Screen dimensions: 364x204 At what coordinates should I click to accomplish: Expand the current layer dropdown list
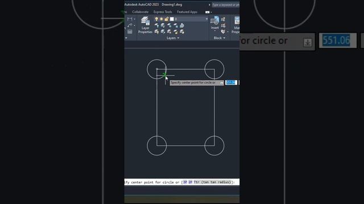point(206,19)
